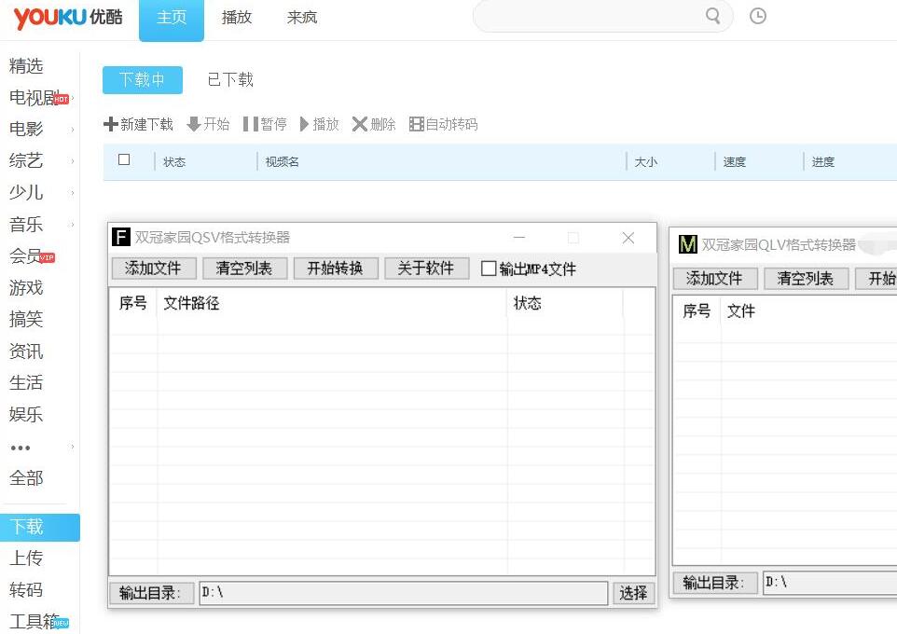Switch to the 已下载 tab
The image size is (897, 634).
coord(229,79)
